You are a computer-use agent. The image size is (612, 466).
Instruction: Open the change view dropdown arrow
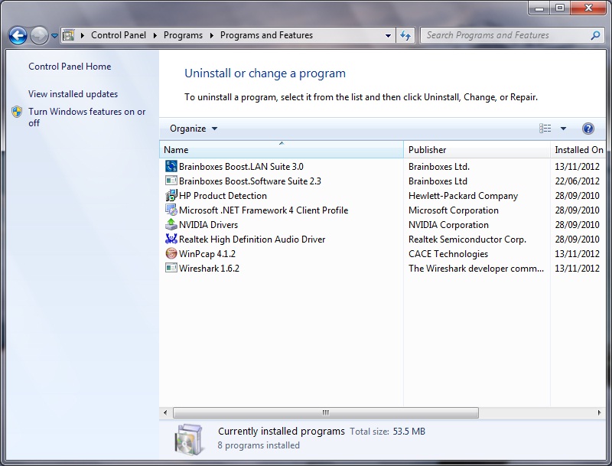[563, 128]
